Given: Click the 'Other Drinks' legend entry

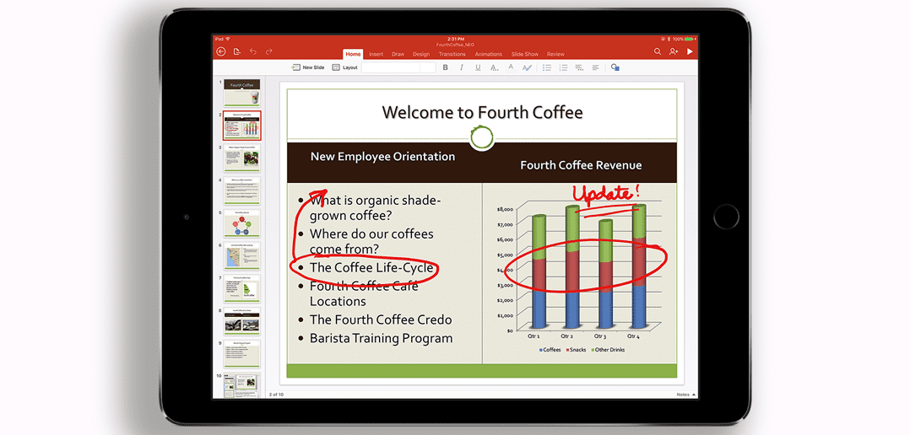Looking at the screenshot, I should (x=607, y=350).
